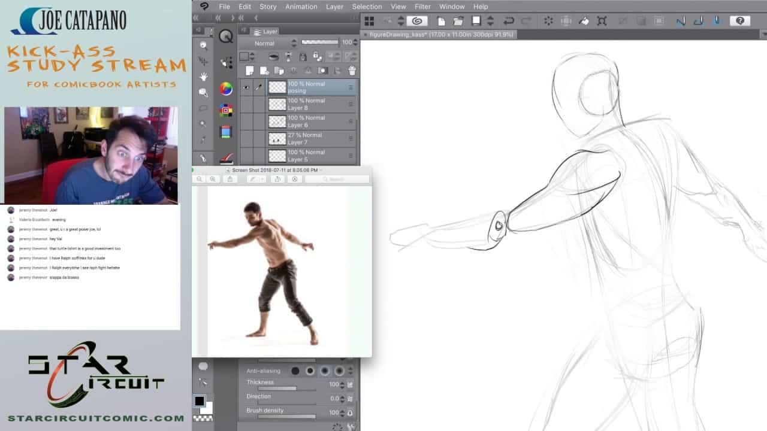Click the layer opacity stepper arrows

355,43
